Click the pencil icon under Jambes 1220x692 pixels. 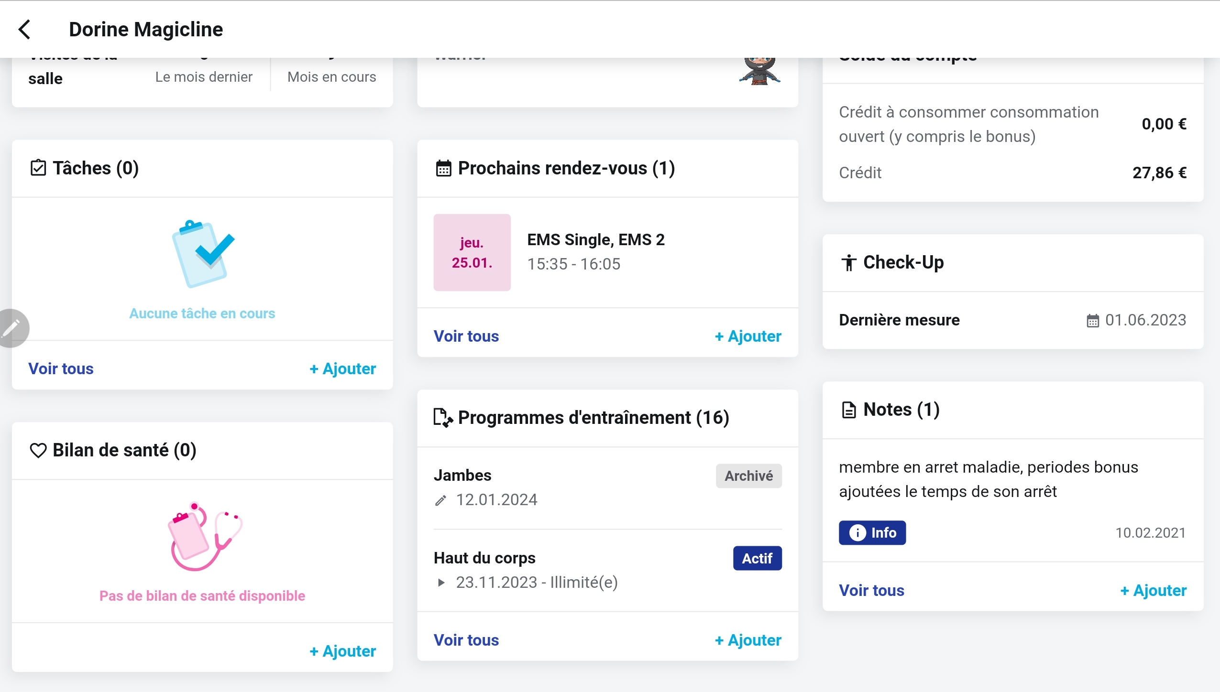[440, 500]
